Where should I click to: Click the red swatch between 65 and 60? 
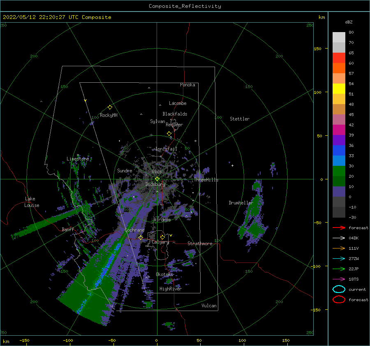coord(339,58)
